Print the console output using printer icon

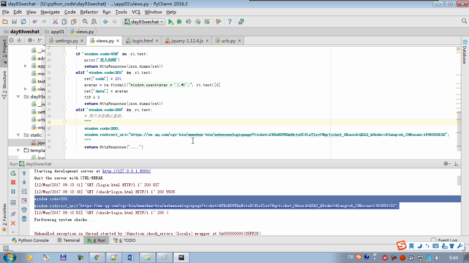[x=24, y=210]
